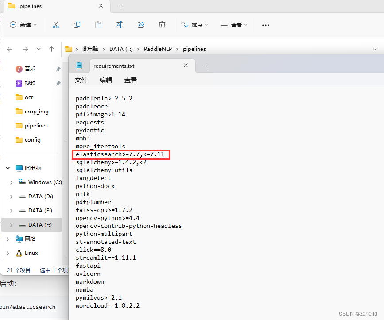
Task: Expand the Linux node
Action: click(x=8, y=254)
